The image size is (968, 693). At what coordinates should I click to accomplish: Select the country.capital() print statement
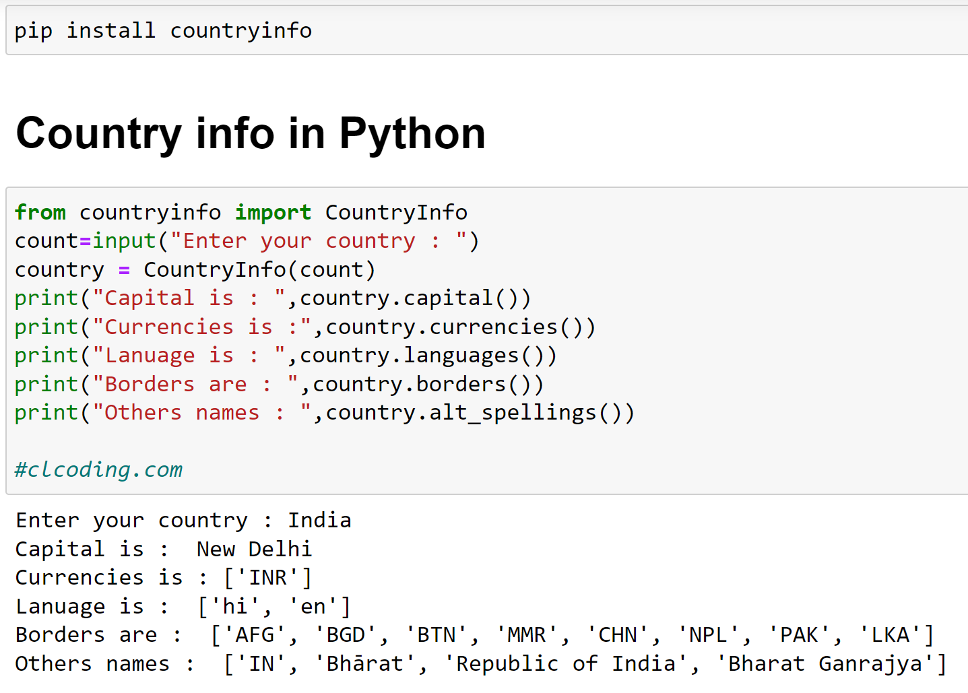pyautogui.click(x=272, y=297)
